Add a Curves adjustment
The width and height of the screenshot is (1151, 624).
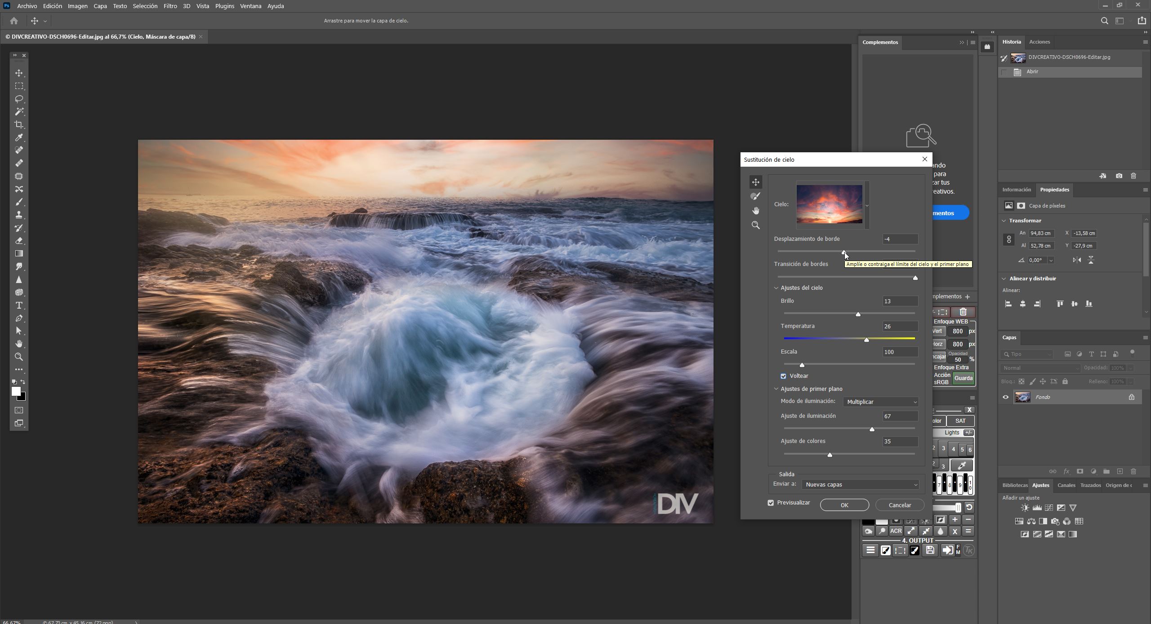pos(1049,508)
